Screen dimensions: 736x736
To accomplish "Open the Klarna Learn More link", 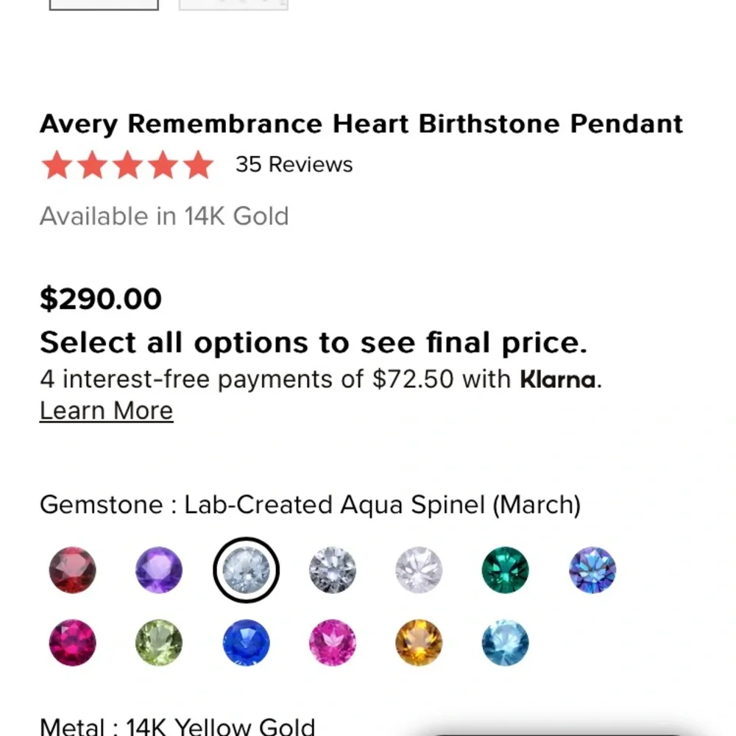I will [x=106, y=410].
